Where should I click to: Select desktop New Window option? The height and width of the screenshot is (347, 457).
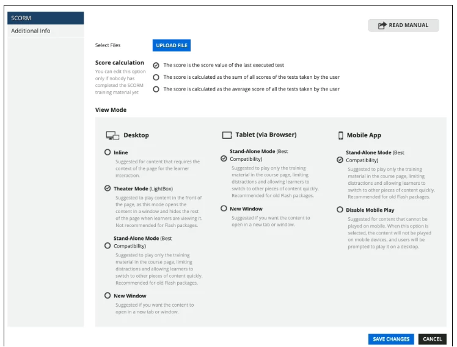click(x=108, y=296)
